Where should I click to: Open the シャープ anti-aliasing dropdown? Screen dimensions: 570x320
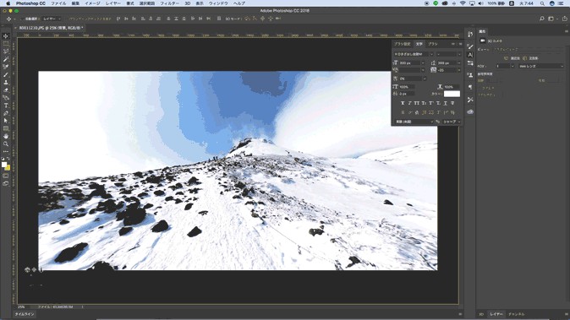point(452,122)
